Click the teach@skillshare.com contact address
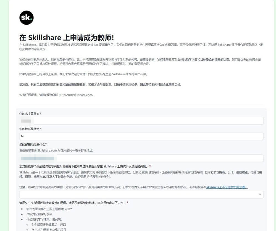276x231 pixels. click(x=77, y=95)
